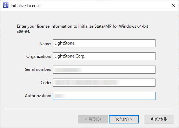Click the キャンセル button
The height and width of the screenshot is (128, 179).
point(159,119)
